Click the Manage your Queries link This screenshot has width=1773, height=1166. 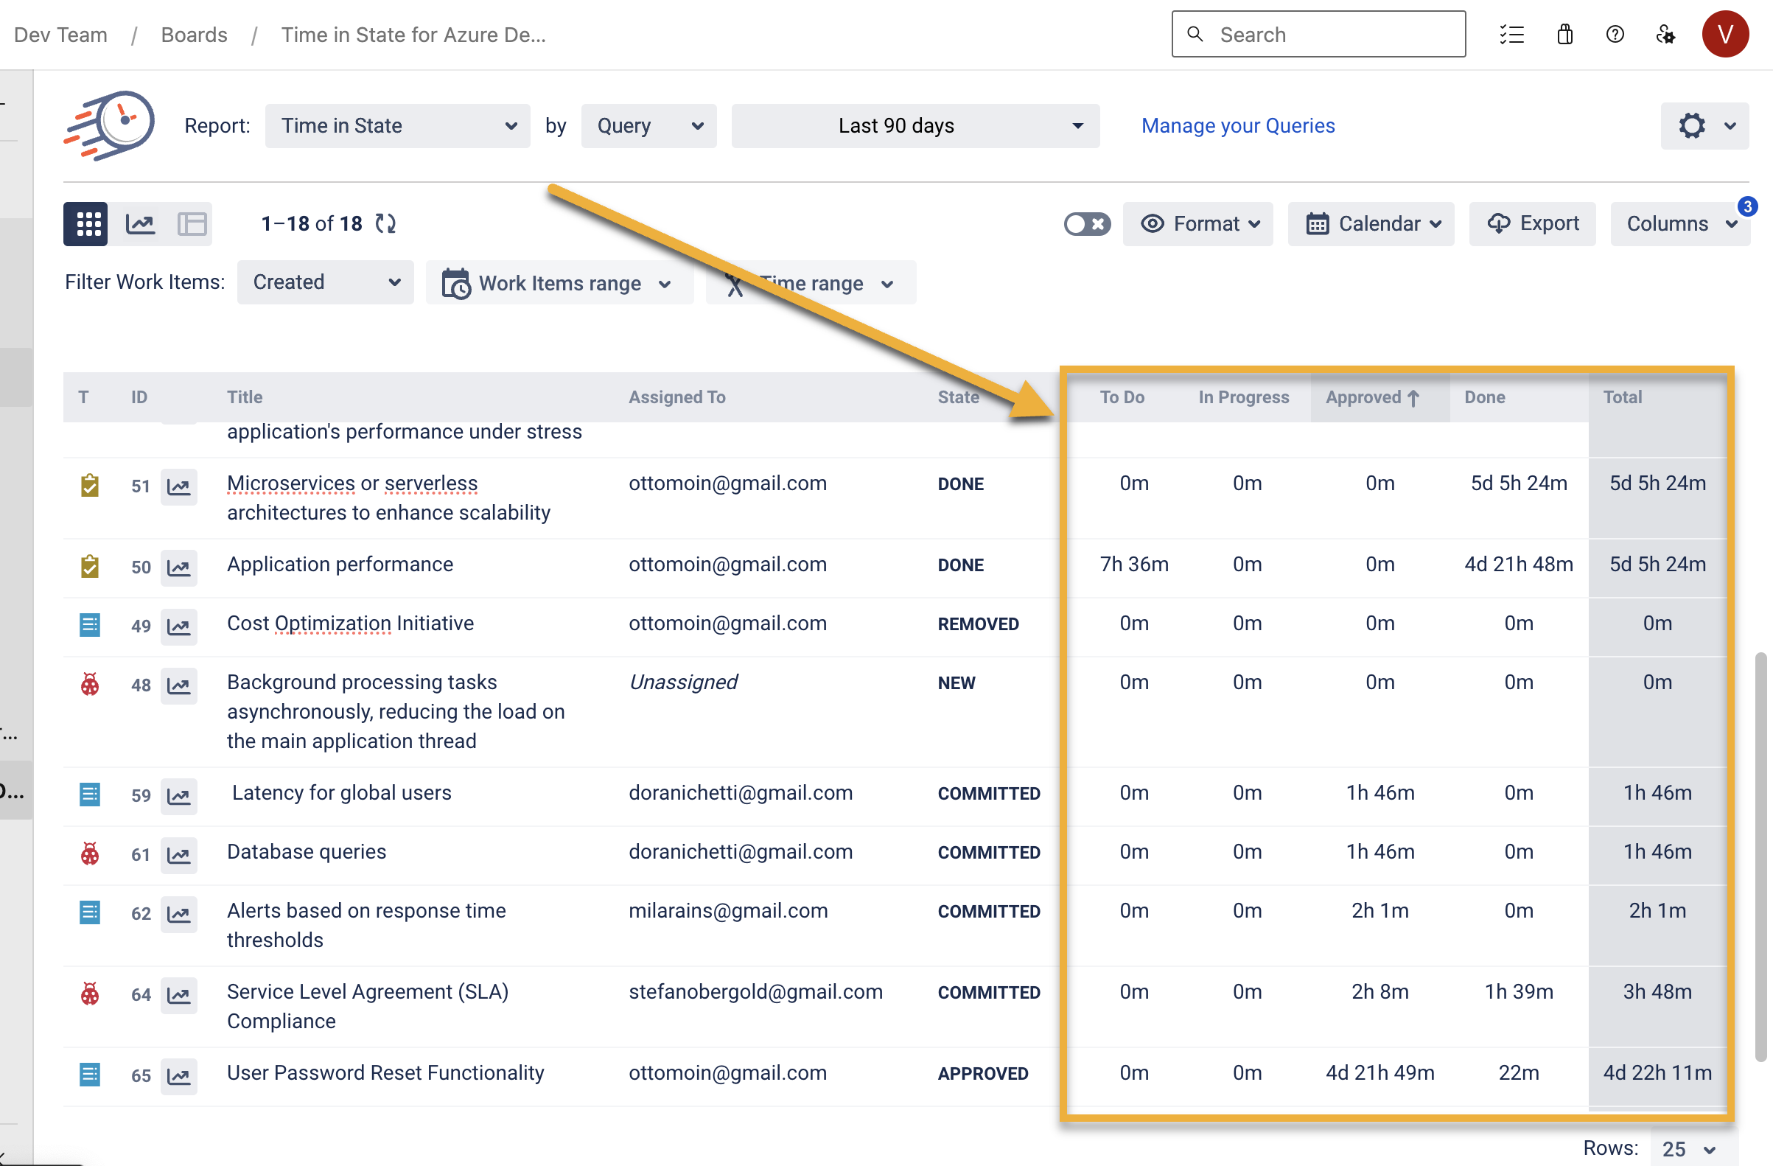tap(1237, 126)
